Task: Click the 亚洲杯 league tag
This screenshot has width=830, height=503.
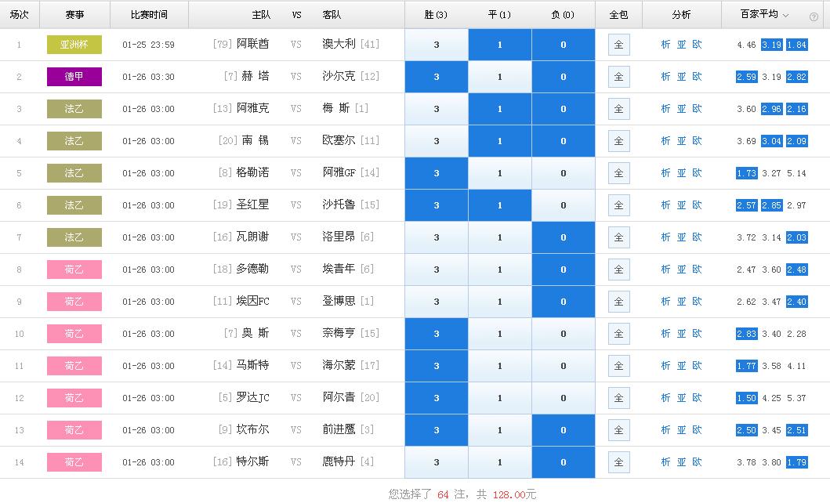Action: point(74,45)
